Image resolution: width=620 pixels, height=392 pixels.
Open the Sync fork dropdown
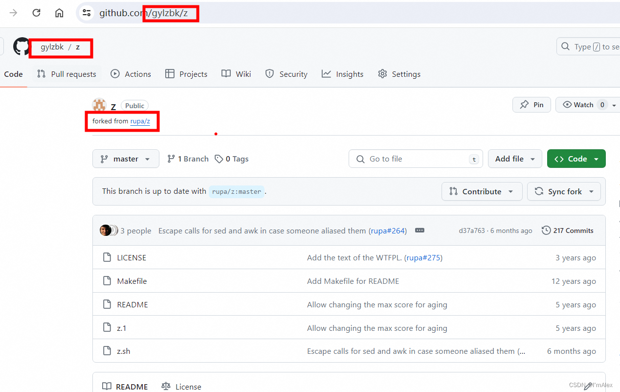coord(564,191)
